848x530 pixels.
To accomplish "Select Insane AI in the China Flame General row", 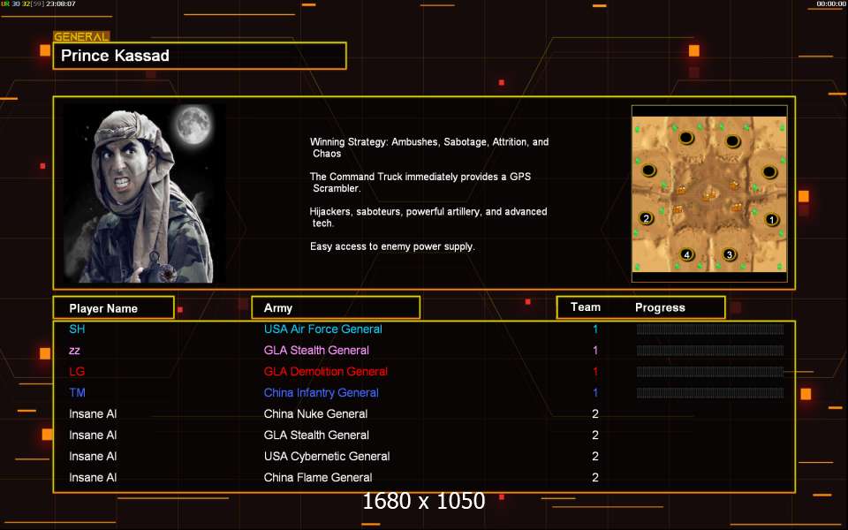I will (93, 478).
